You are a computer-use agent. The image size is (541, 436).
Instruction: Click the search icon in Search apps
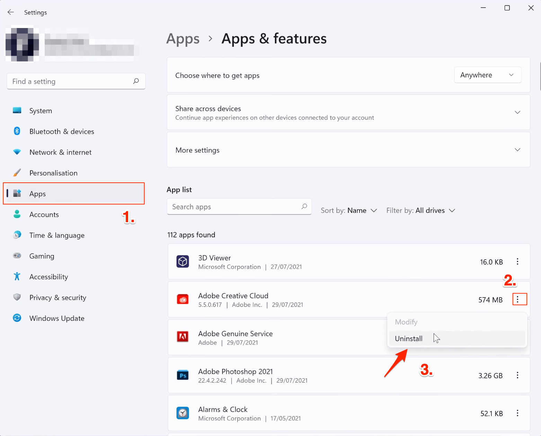(x=304, y=207)
